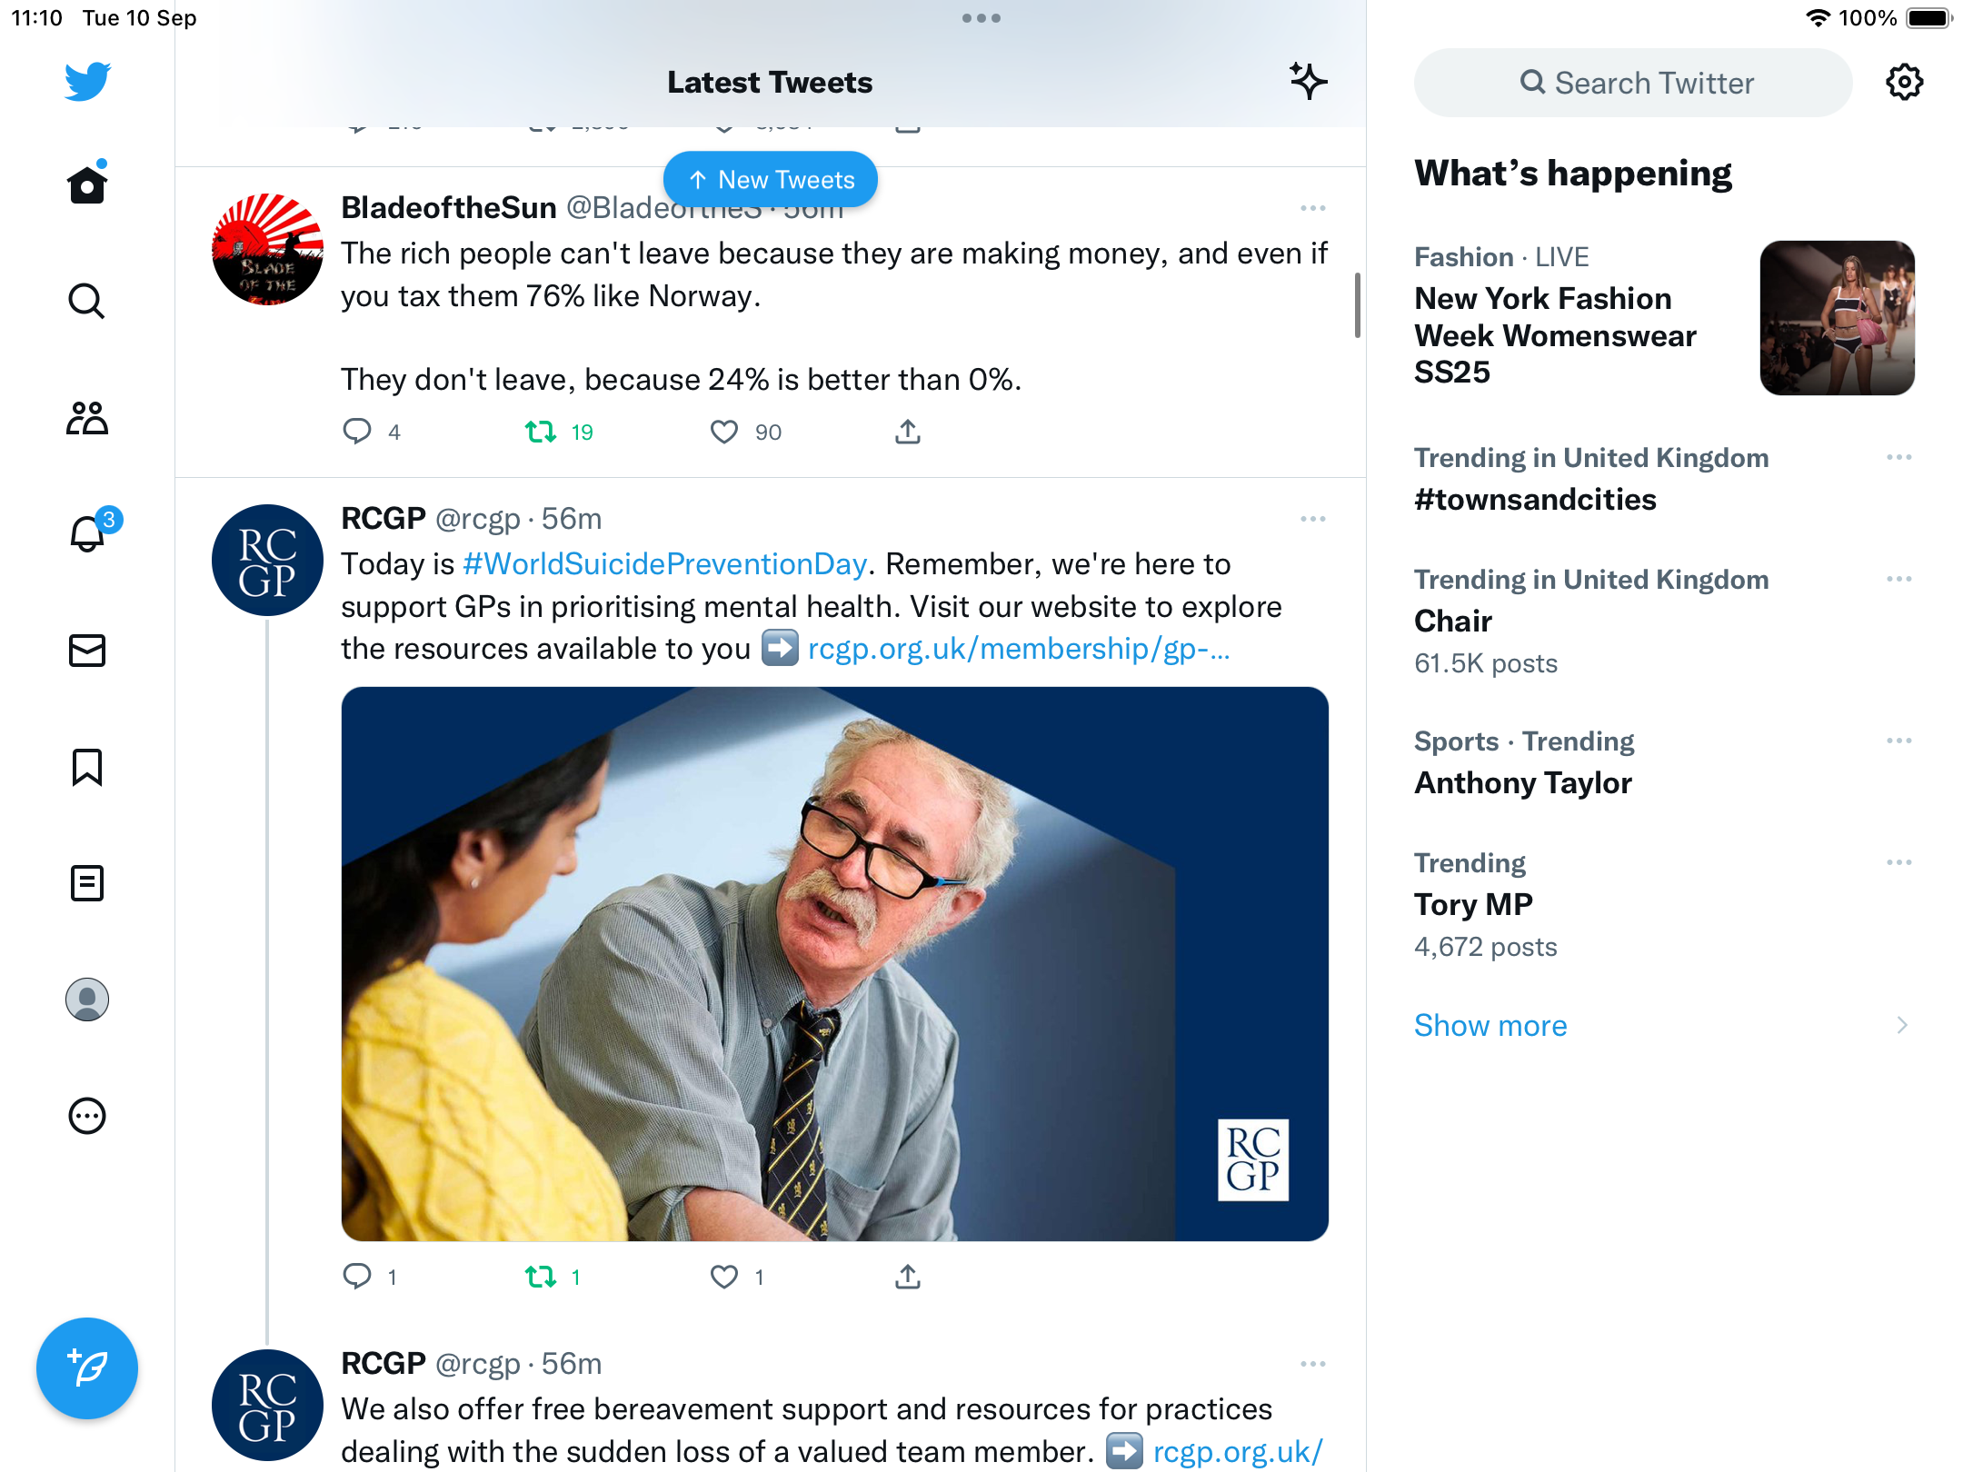Image resolution: width=1963 pixels, height=1472 pixels.
Task: Open rcgp.org.uk link in bereavement tweet
Action: point(1238,1451)
